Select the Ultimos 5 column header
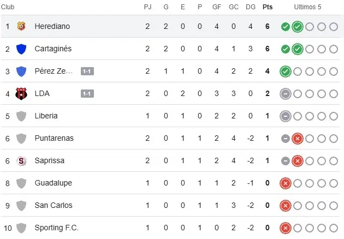The image size is (344, 239). 308,7
